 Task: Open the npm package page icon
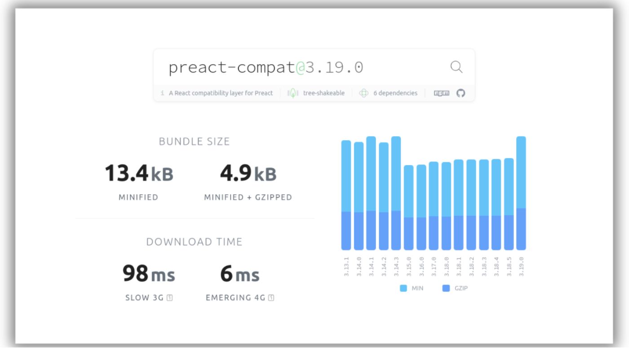point(441,93)
